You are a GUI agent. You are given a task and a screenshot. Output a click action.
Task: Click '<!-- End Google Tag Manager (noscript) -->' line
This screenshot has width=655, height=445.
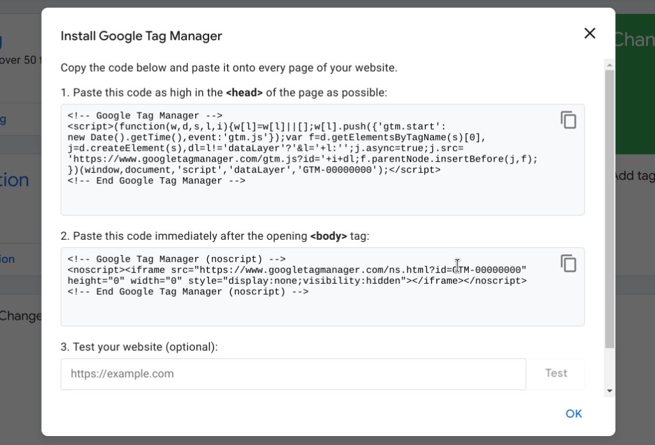pos(188,292)
